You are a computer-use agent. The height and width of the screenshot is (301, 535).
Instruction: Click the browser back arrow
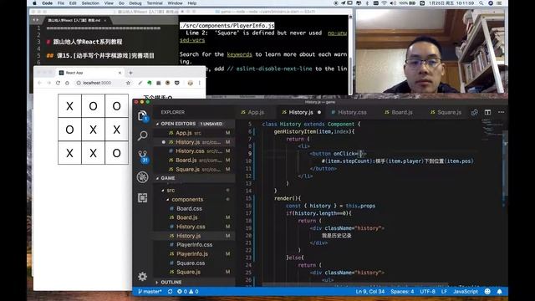pos(39,83)
